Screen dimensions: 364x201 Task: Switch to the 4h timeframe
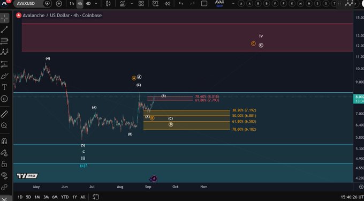pos(80,4)
